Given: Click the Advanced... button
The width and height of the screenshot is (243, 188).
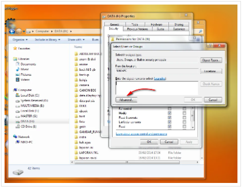Looking at the screenshot, I should click(126, 100).
